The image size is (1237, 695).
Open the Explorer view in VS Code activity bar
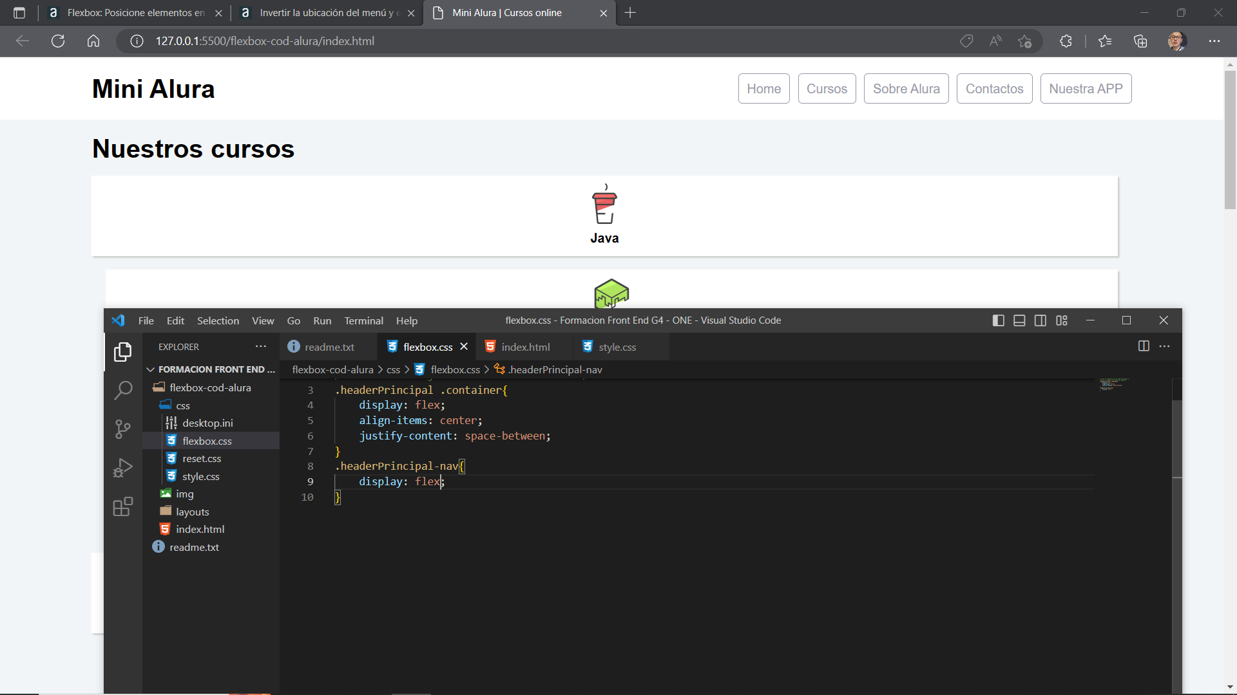click(x=122, y=352)
